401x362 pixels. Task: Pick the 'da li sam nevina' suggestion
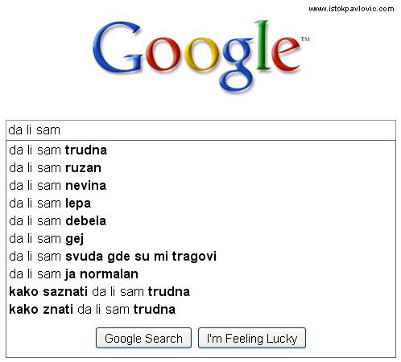pos(200,185)
